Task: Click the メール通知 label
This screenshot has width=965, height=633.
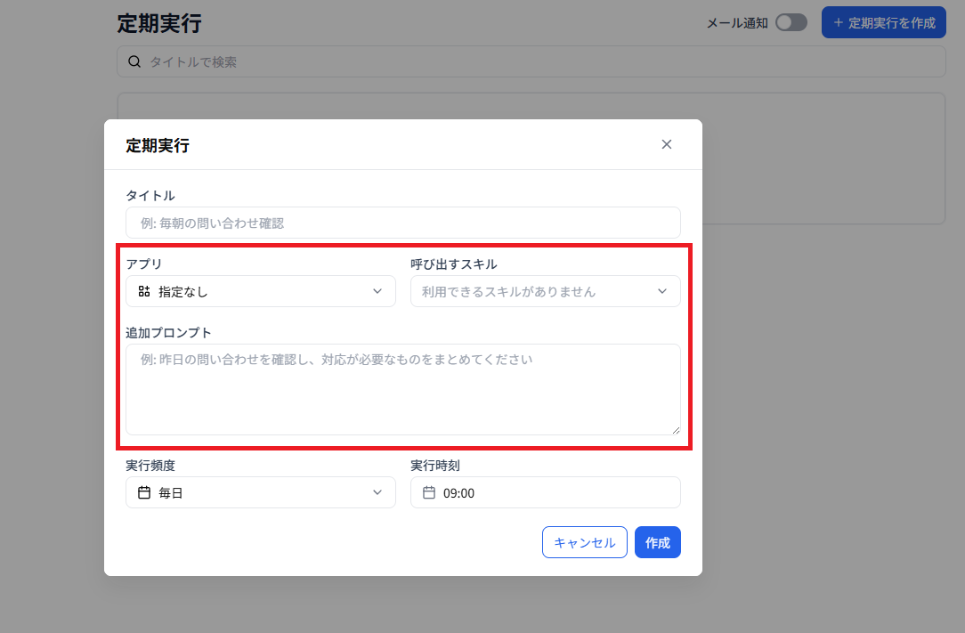Action: [737, 23]
